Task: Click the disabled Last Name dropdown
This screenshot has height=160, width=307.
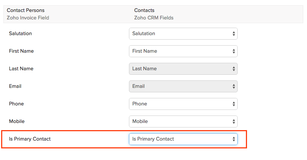Action: pyautogui.click(x=183, y=69)
